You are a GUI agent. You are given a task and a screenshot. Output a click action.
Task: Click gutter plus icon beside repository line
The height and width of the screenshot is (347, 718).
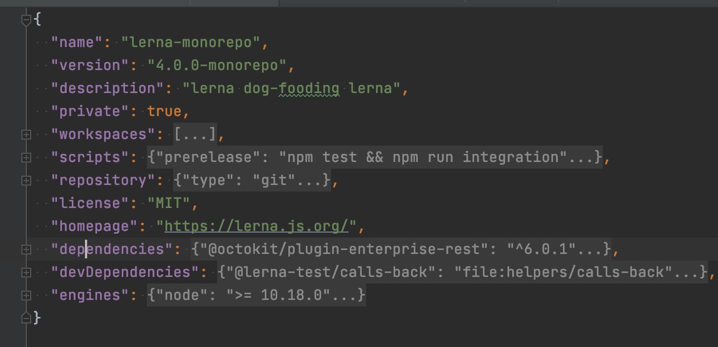point(26,180)
